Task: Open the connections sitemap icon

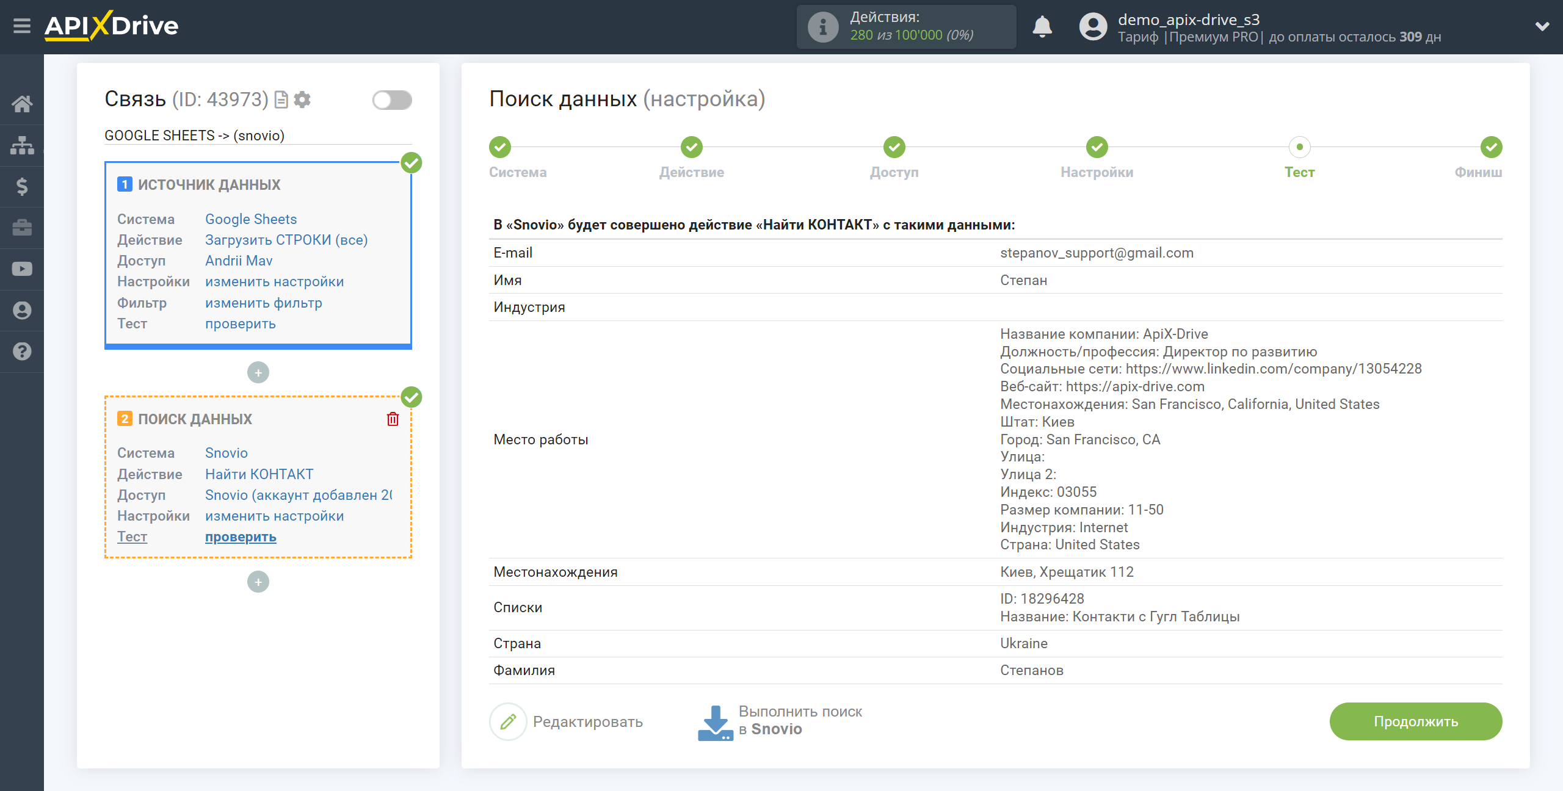Action: (22, 145)
